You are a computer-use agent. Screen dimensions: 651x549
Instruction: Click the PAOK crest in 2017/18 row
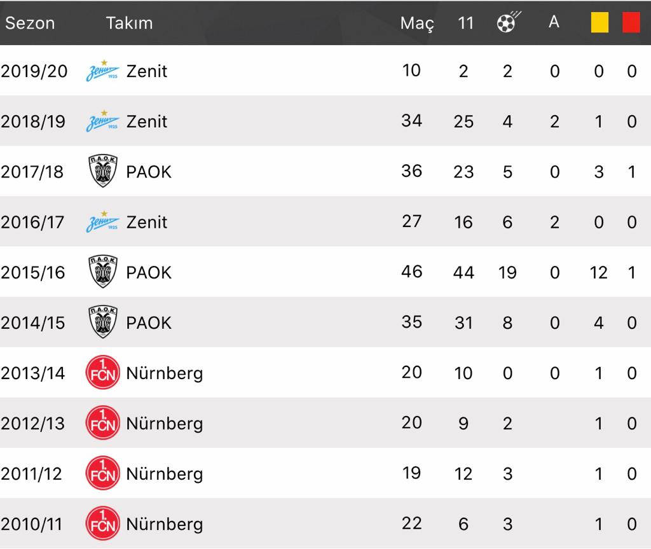pyautogui.click(x=102, y=172)
